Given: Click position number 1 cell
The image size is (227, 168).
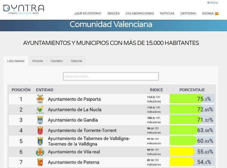Looking at the screenshot, I should [21, 99].
